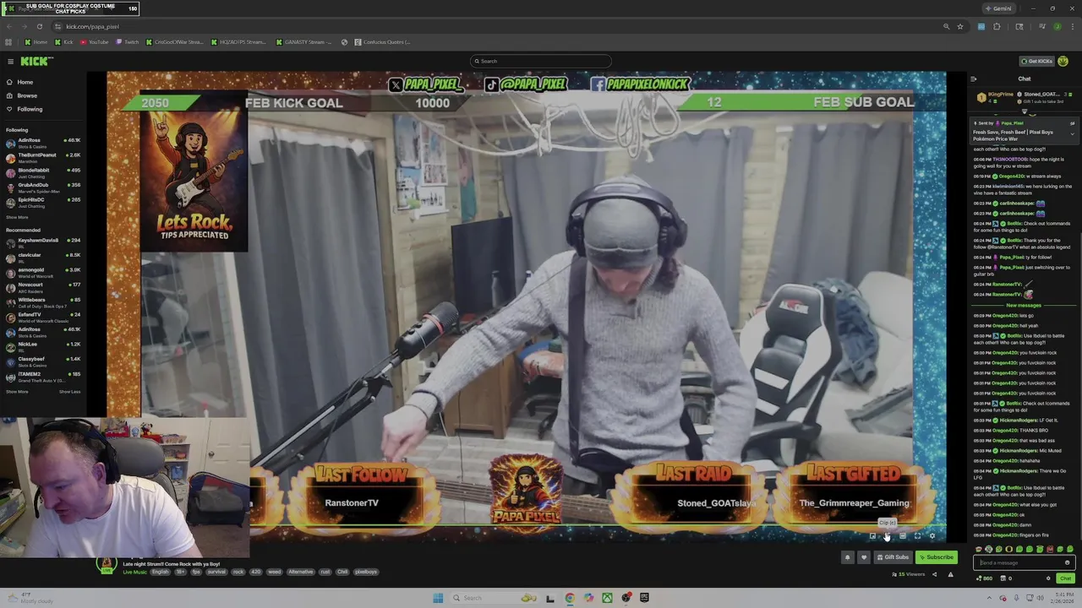Viewport: 1082px width, 608px height.
Task: Open clavicular recommended channel
Action: [43, 258]
